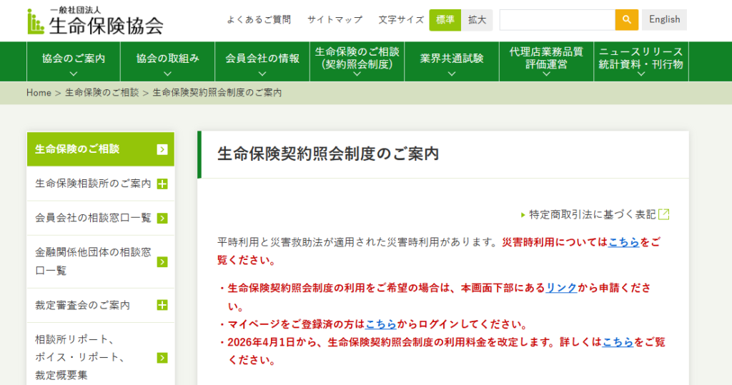Screen dimensions: 732x385
Task: Click こちら link for 災害時利用
Action: click(623, 242)
